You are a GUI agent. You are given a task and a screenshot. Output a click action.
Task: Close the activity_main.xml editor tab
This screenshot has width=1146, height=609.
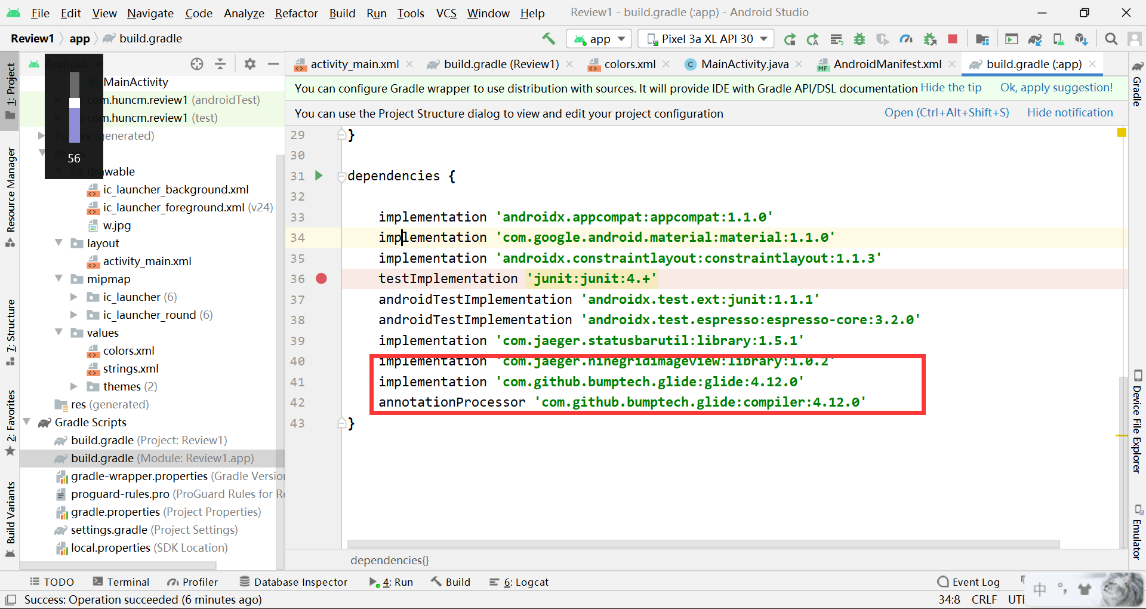click(x=409, y=64)
